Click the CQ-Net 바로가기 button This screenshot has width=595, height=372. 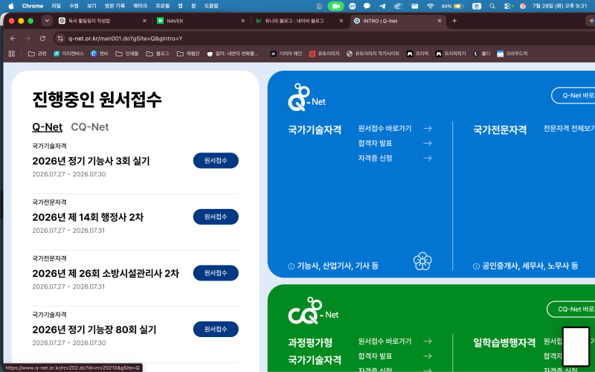tap(570, 309)
